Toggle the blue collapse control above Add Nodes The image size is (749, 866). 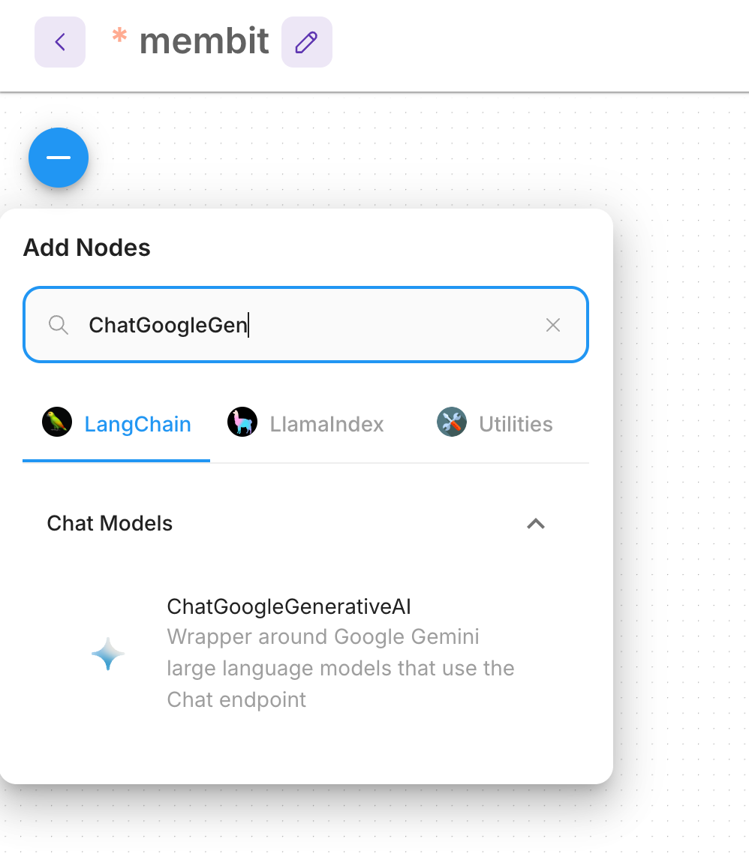(x=58, y=158)
